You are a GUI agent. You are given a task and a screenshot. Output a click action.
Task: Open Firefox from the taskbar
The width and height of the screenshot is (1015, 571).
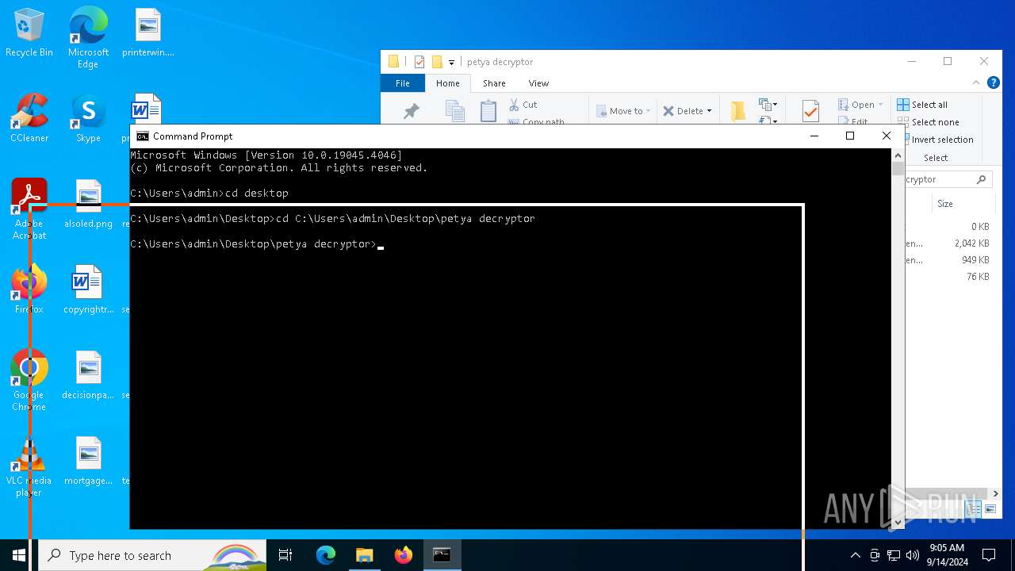pyautogui.click(x=403, y=555)
